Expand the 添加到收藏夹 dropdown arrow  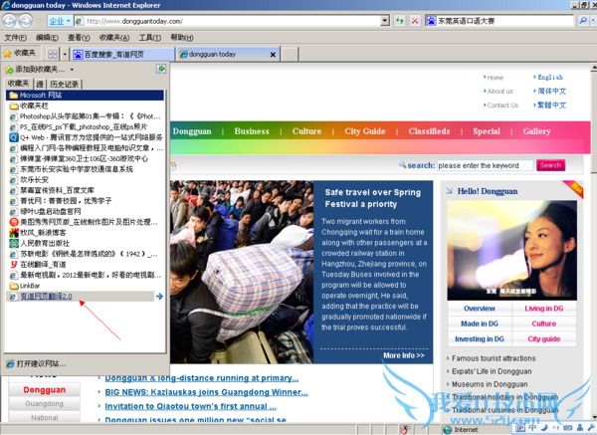(x=72, y=70)
